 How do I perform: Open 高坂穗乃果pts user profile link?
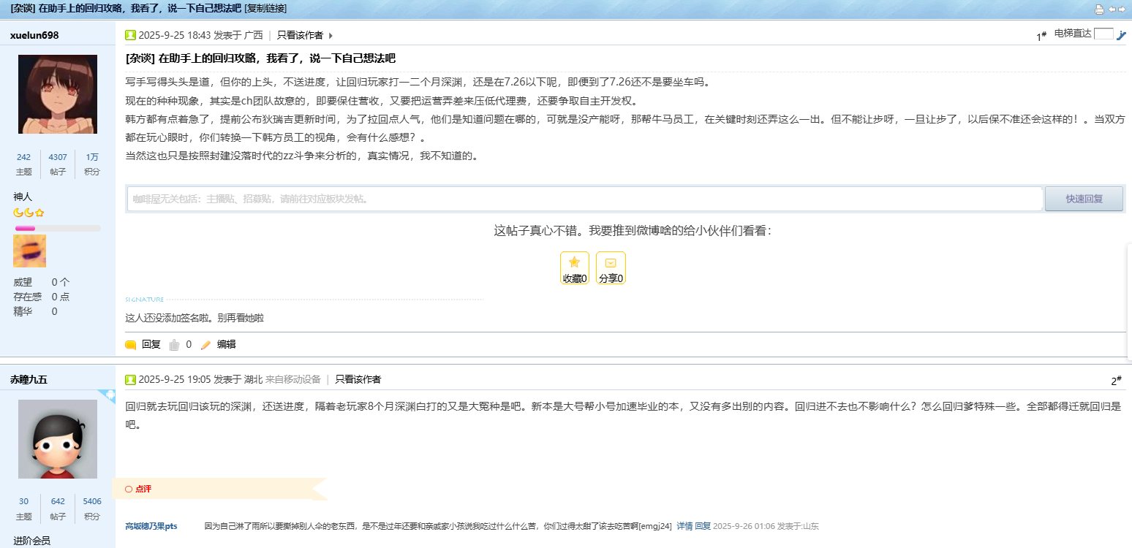151,525
